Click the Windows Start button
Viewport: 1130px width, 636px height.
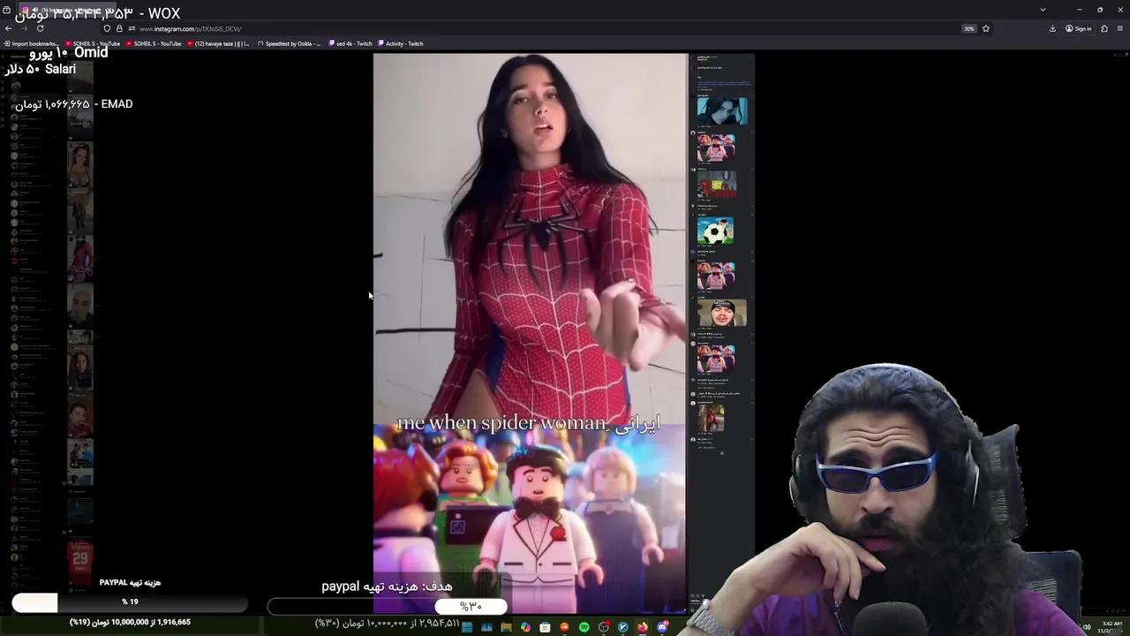click(x=467, y=627)
